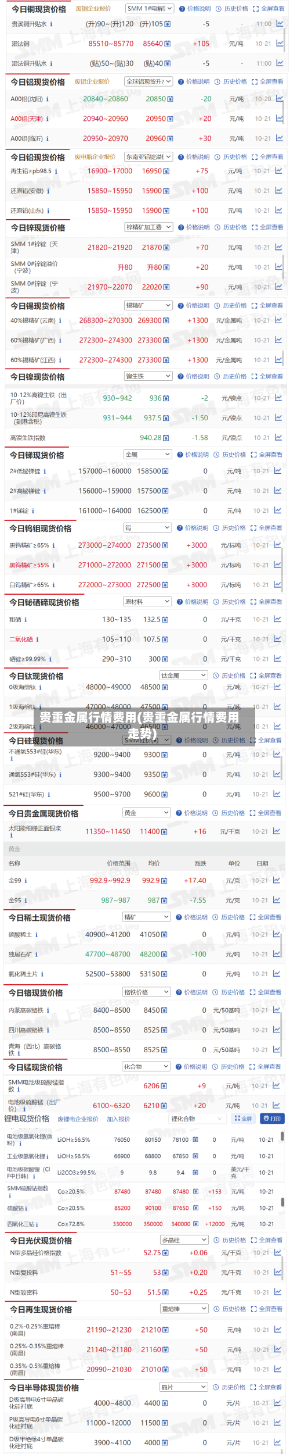Click info icon beside 贵溪铜升贴水

(x=51, y=24)
